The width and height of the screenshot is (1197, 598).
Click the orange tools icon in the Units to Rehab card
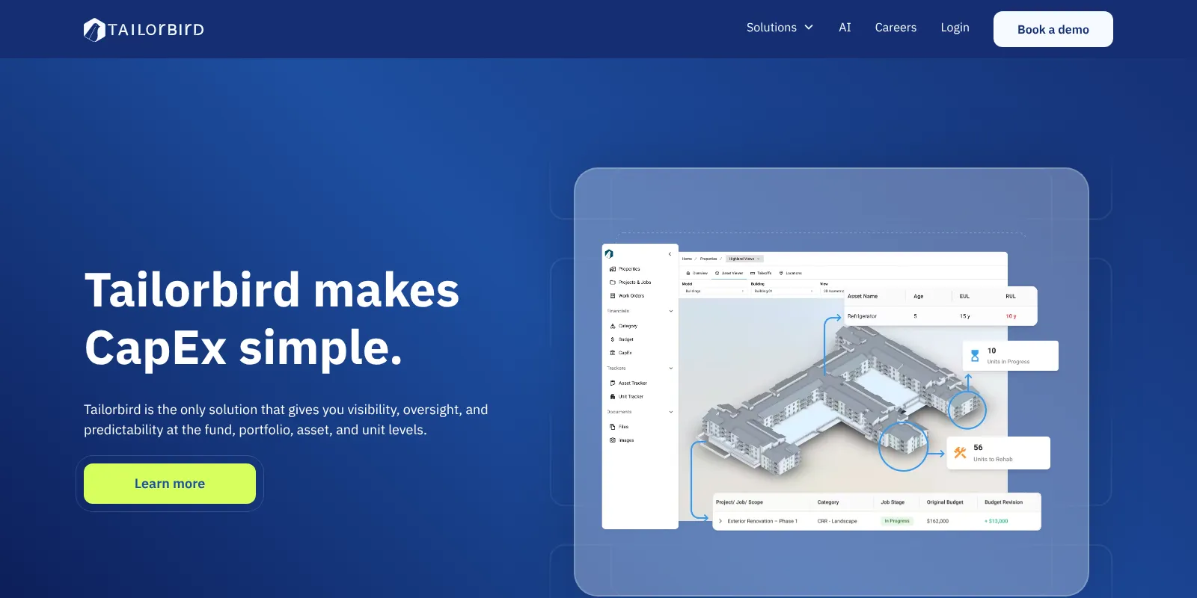pos(960,452)
